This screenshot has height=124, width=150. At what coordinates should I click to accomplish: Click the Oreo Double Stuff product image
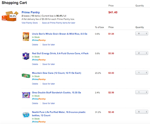[x=26, y=95]
